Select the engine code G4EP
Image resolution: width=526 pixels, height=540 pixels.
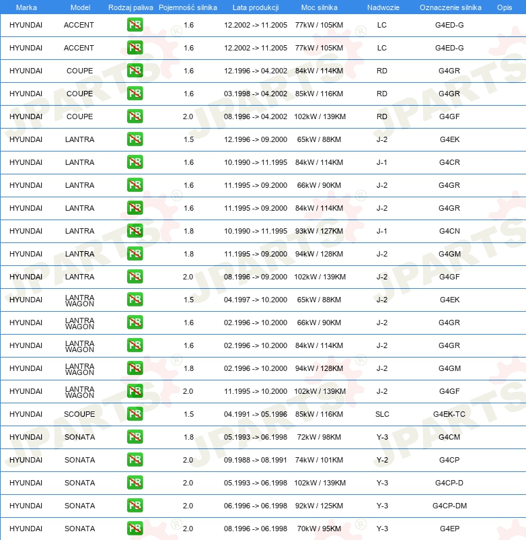pos(449,529)
